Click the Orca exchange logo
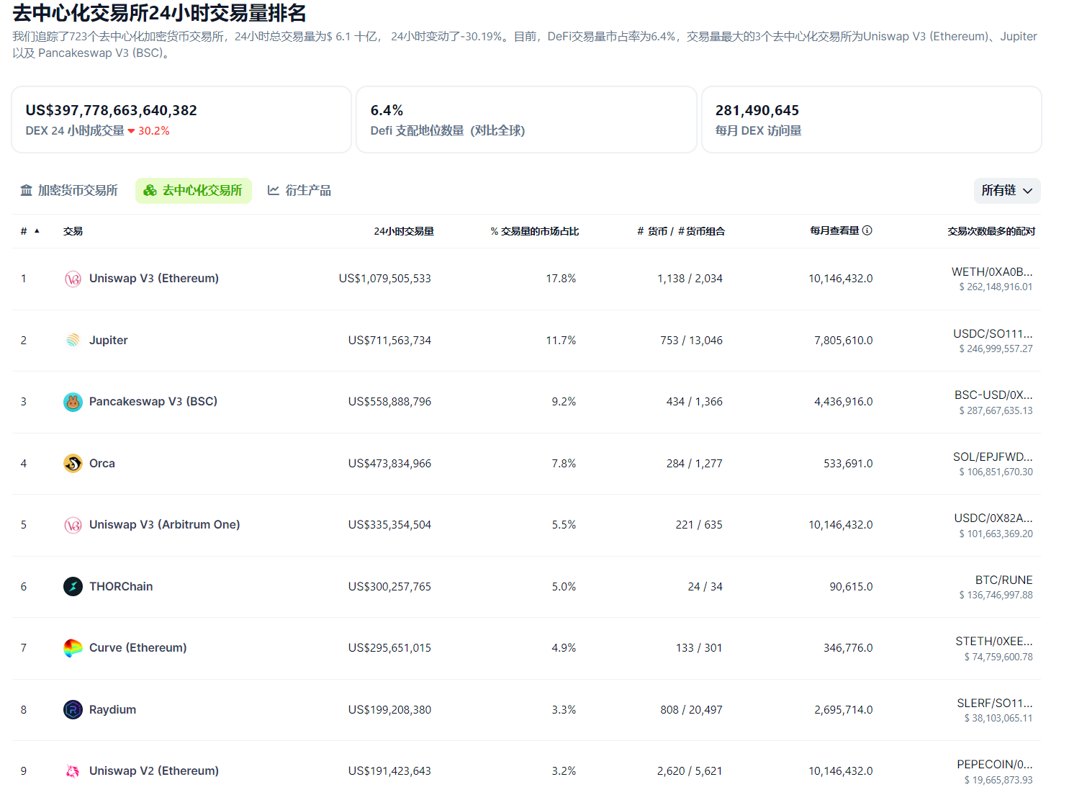 [73, 463]
